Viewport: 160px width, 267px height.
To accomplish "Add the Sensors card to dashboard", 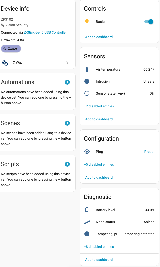I will (x=99, y=119).
